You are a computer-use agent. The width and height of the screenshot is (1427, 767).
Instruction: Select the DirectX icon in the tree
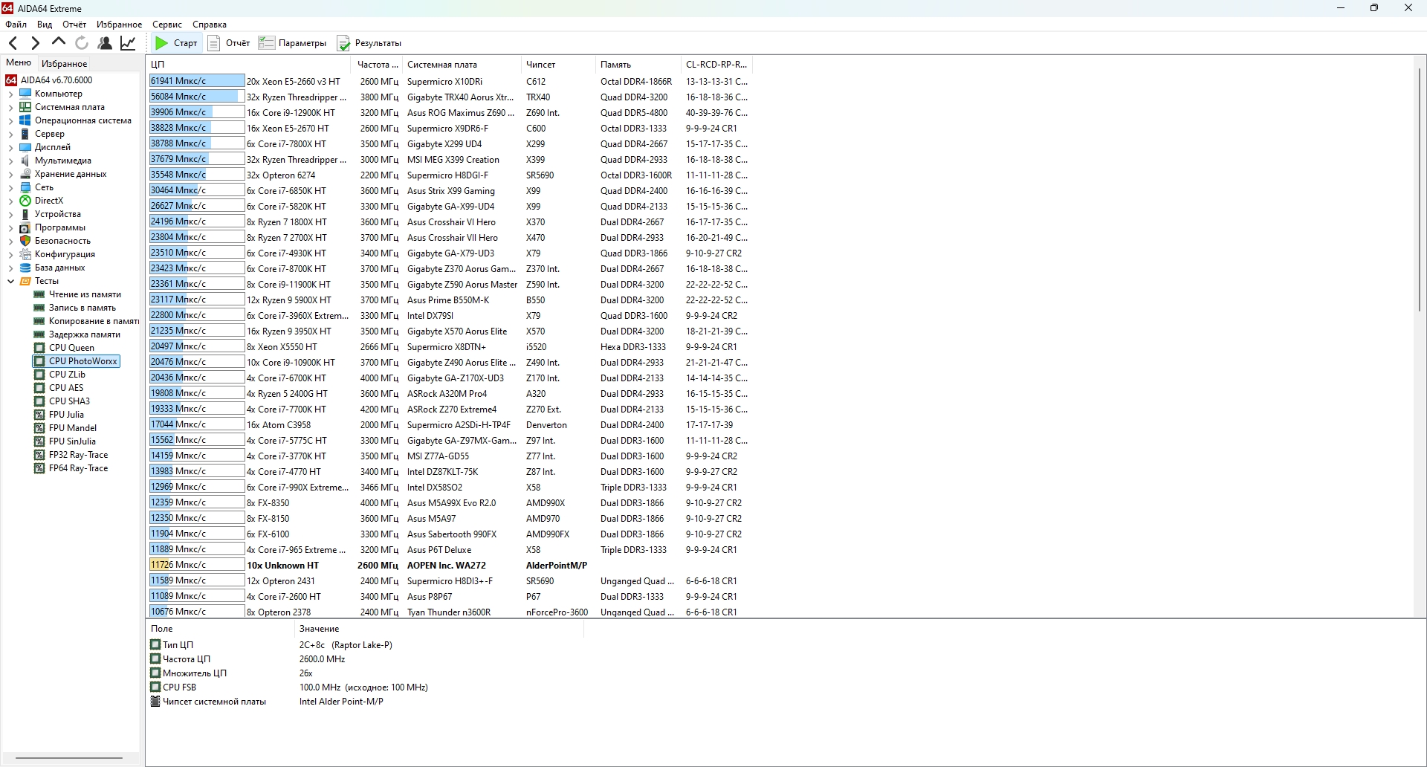[25, 201]
